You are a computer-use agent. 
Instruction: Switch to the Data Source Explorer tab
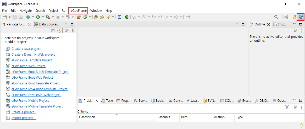(x=46, y=24)
